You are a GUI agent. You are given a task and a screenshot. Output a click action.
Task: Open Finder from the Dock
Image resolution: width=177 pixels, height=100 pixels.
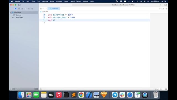[21, 95]
